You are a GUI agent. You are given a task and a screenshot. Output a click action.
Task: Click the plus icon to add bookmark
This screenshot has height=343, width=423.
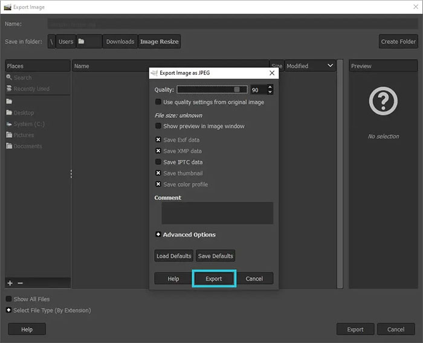pos(10,283)
